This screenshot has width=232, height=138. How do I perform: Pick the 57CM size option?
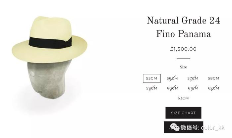coord(193,78)
